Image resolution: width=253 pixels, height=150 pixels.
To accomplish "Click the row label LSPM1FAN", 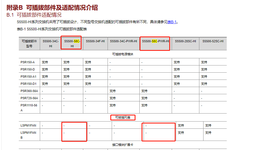I will click(x=28, y=125).
